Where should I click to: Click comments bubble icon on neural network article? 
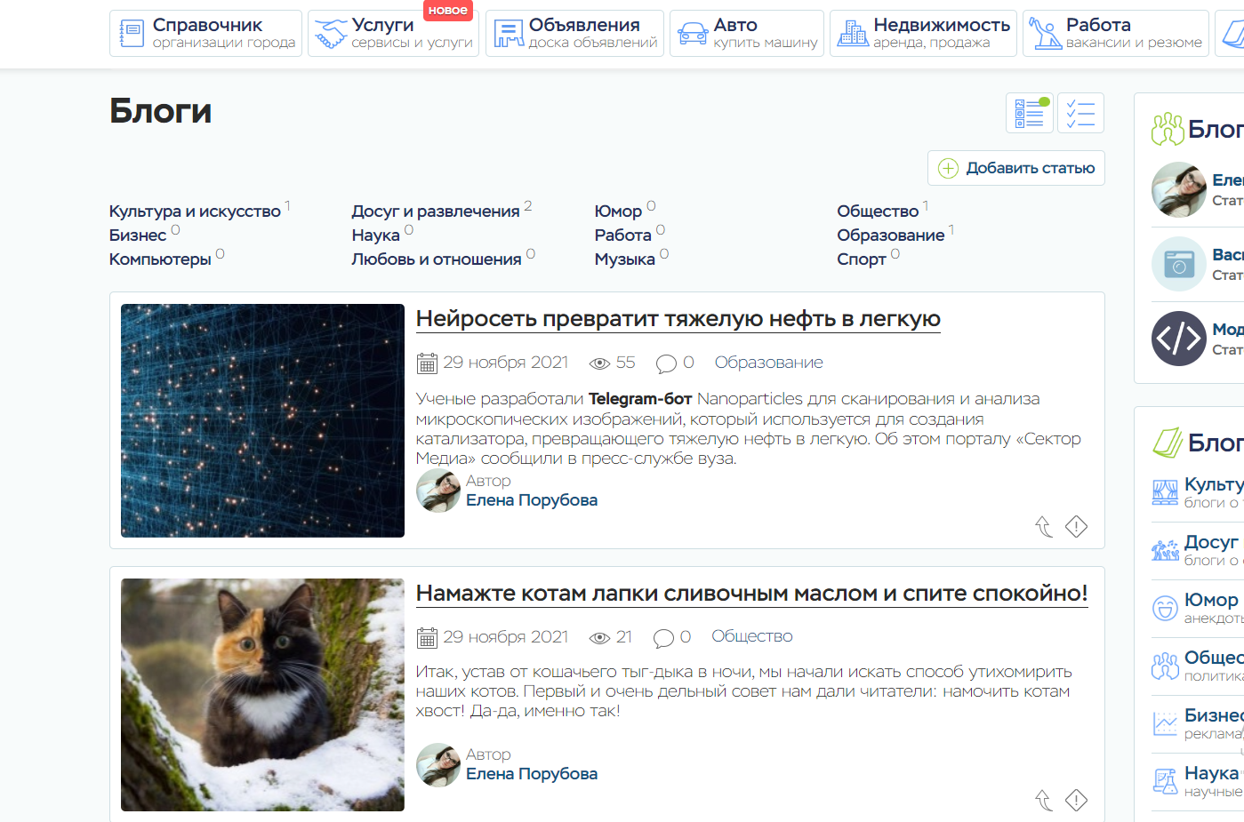coord(666,363)
